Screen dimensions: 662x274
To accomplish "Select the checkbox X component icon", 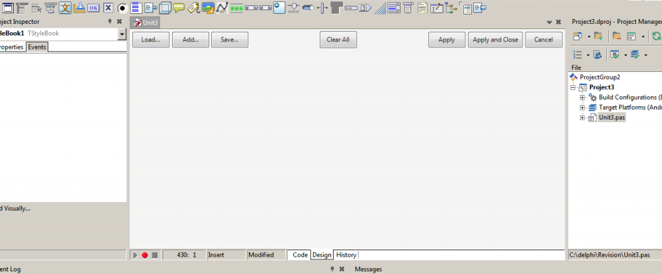I will (108, 8).
